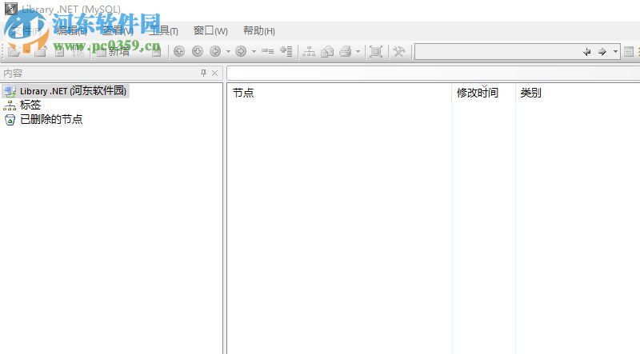Click the search previous arrow
Screen dimensions: 640x354
(x=587, y=52)
